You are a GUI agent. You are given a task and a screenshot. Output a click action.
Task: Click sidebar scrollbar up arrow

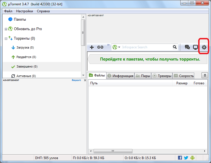pyautogui.click(x=83, y=17)
